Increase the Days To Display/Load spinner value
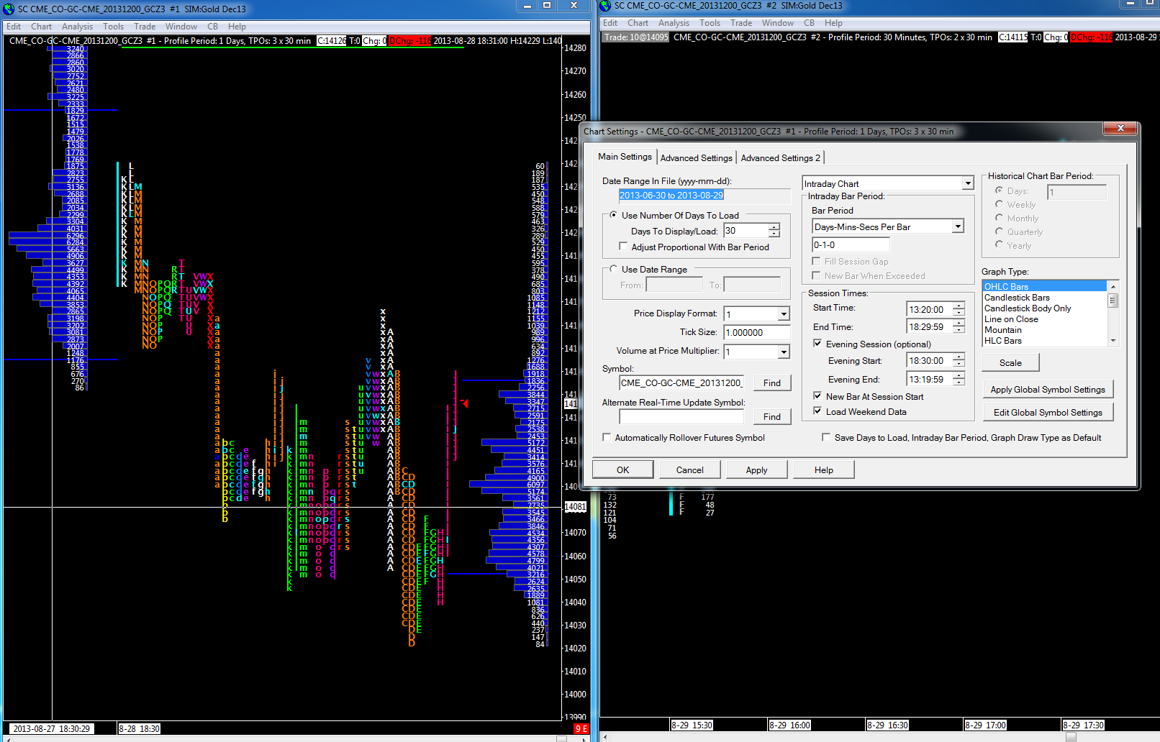1160x742 pixels. 774,227
